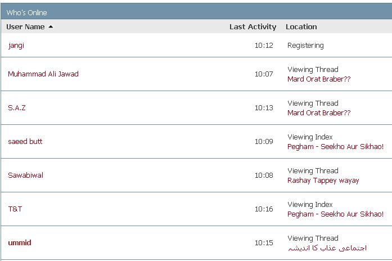Screen dimensions: 392x261
Task: Click the Registering location text for jangi
Action: point(305,46)
